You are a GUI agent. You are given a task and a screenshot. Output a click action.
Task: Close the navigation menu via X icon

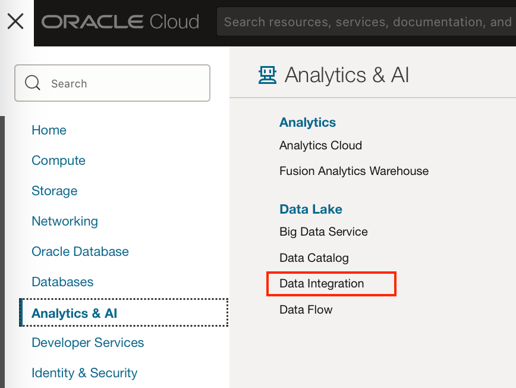[15, 21]
